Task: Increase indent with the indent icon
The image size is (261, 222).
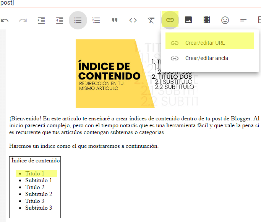Action: pyautogui.click(x=41, y=20)
